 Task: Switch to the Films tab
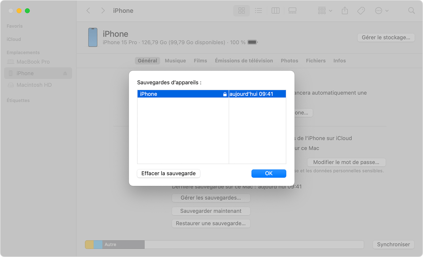coord(200,61)
